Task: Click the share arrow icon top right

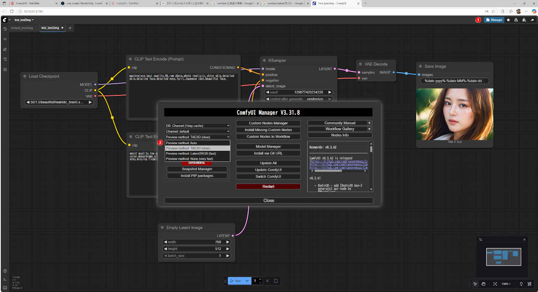Action: tap(532, 20)
